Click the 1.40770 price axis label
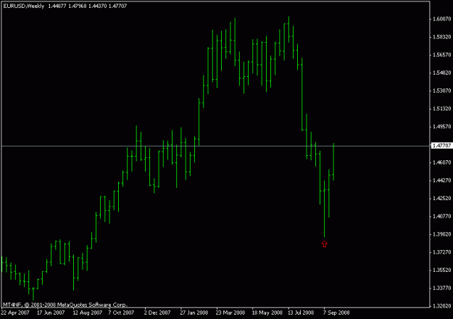Screen dimensions: 453x319 (441, 216)
